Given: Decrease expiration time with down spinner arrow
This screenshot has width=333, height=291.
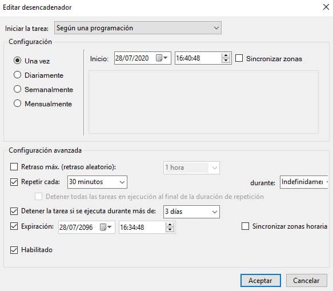Looking at the screenshot, I should point(170,230).
